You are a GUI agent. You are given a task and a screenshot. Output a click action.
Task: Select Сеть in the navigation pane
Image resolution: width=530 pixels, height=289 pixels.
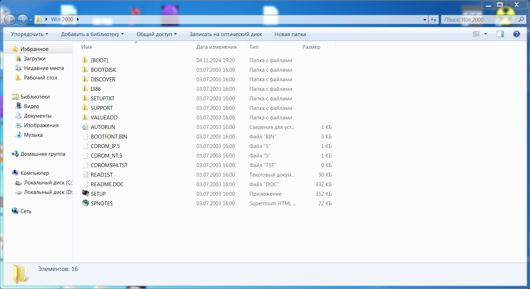pyautogui.click(x=26, y=211)
